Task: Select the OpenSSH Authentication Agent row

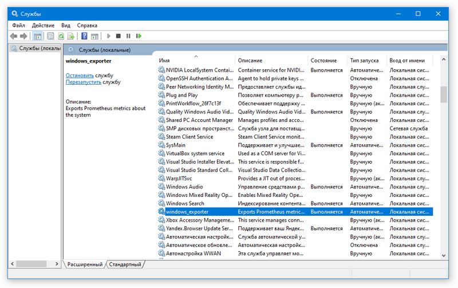Action: tap(295, 78)
